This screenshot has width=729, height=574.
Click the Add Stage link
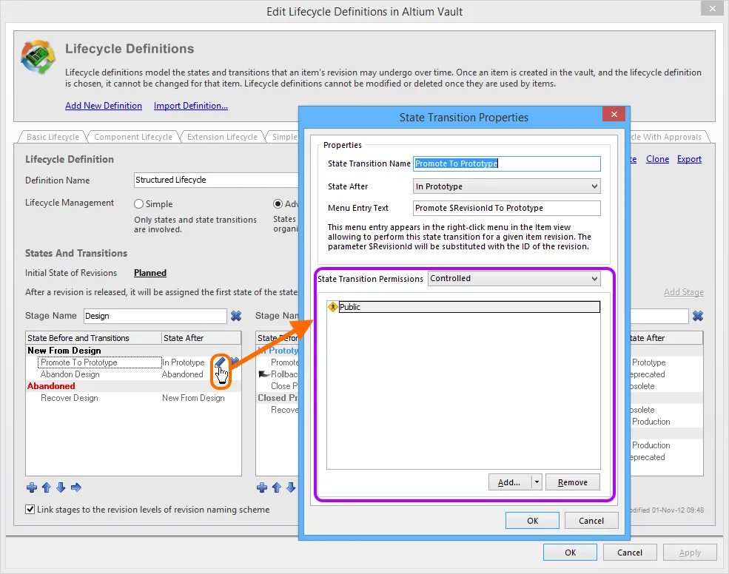[x=684, y=292]
